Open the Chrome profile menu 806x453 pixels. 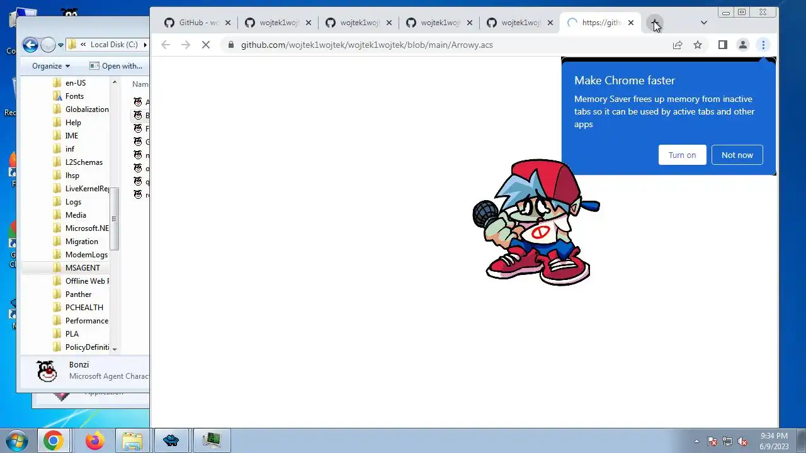743,45
